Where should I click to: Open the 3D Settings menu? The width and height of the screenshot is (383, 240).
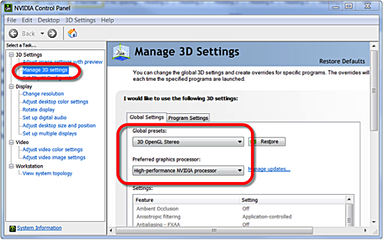(x=80, y=20)
